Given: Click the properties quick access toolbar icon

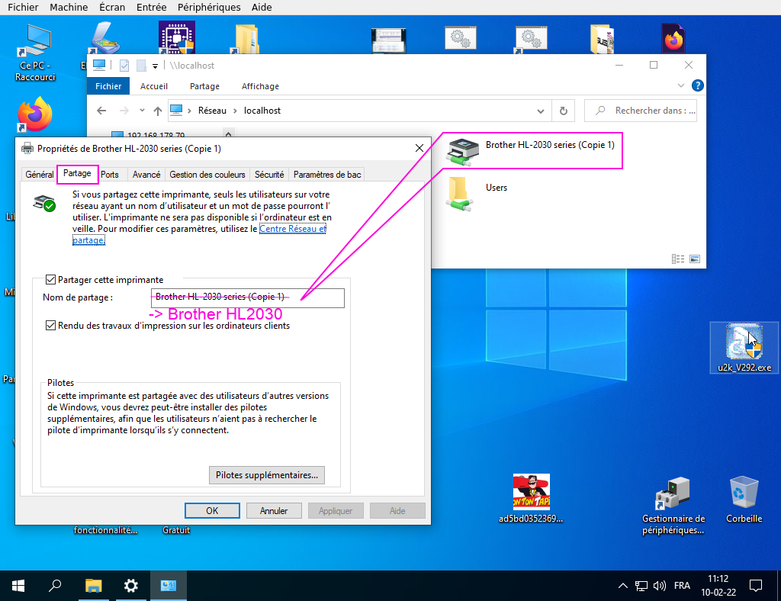Looking at the screenshot, I should (x=124, y=66).
